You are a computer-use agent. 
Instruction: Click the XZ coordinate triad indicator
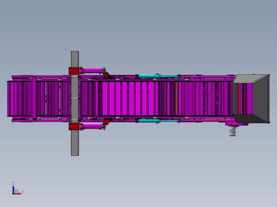(x=18, y=188)
